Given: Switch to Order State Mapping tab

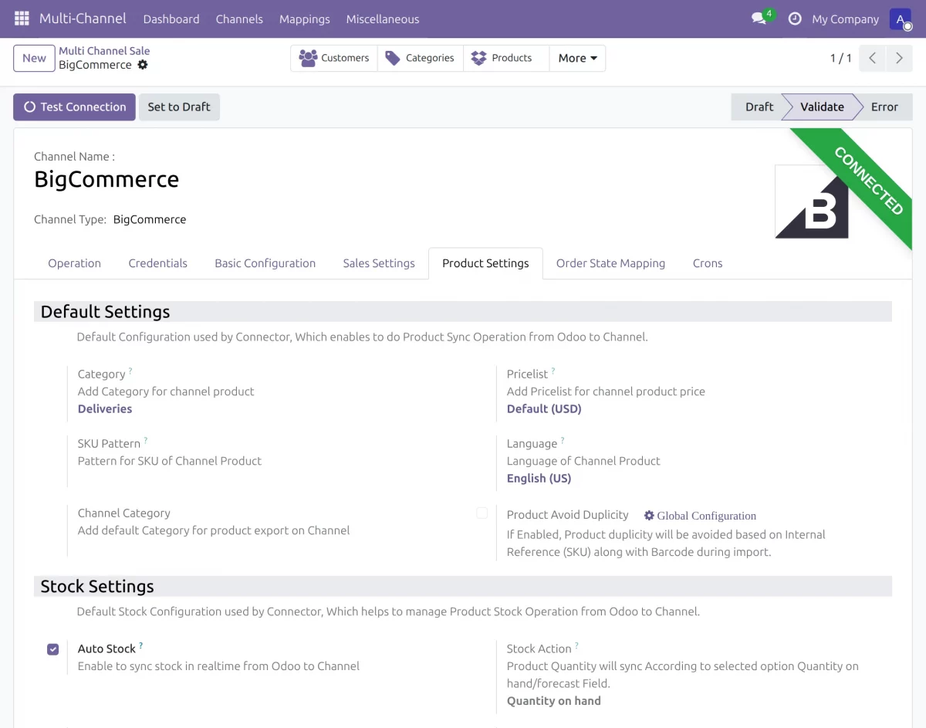Looking at the screenshot, I should [x=610, y=263].
